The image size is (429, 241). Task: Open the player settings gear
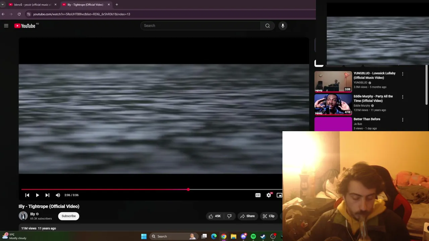(269, 195)
